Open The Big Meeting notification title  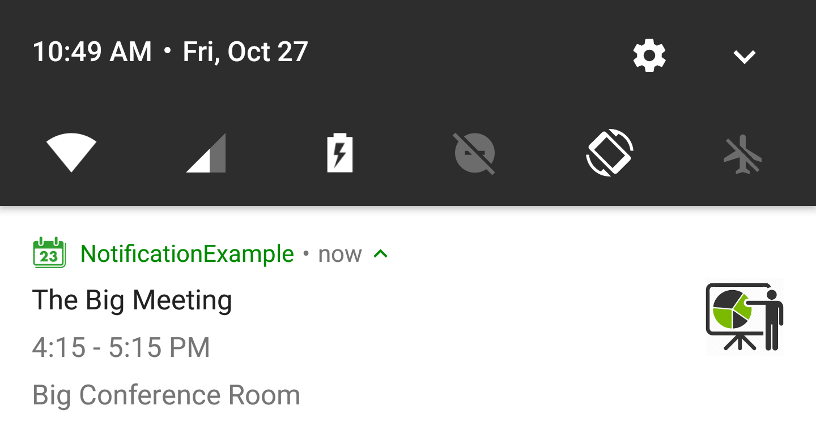point(132,300)
